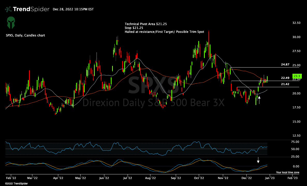Click the Jul '22 date axis label
The height and width of the screenshot is (186, 307).
[x=127, y=178]
